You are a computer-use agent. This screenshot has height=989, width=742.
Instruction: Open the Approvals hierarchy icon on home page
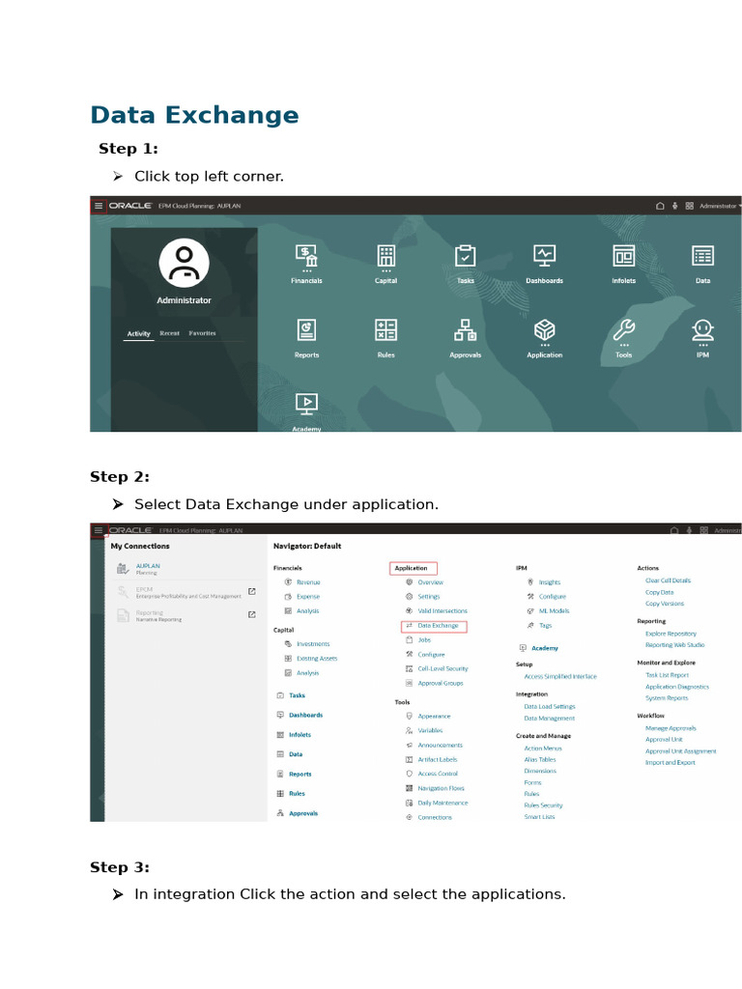(x=465, y=330)
